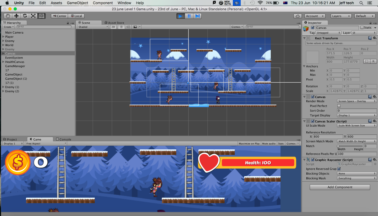Viewport: 378px width, 216px height.
Task: Toggle pivot Center button
Action: [60, 16]
